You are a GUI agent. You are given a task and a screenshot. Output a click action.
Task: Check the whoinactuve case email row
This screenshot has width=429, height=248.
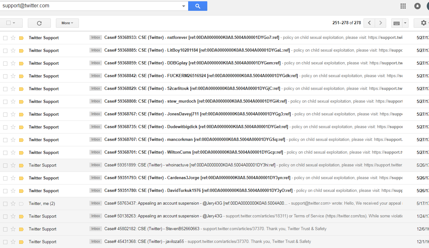point(5,165)
